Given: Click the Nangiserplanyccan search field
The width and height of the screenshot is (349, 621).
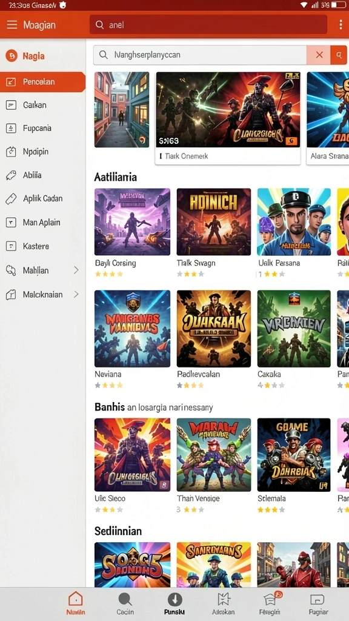Looking at the screenshot, I should click(200, 55).
